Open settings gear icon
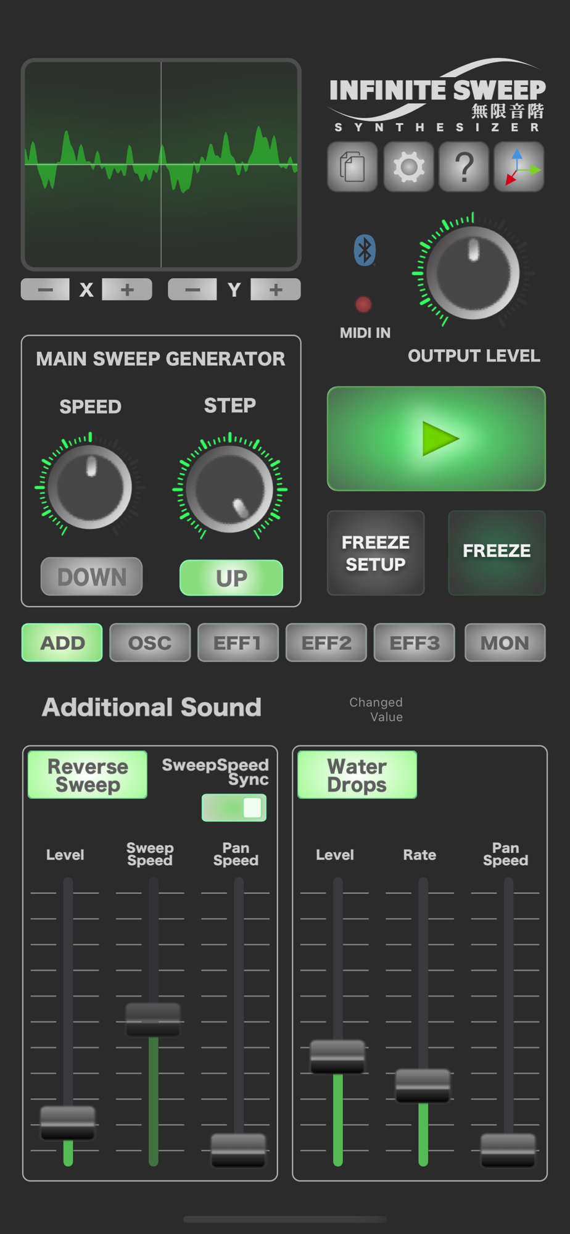Screen dimensions: 570x1234 point(408,167)
